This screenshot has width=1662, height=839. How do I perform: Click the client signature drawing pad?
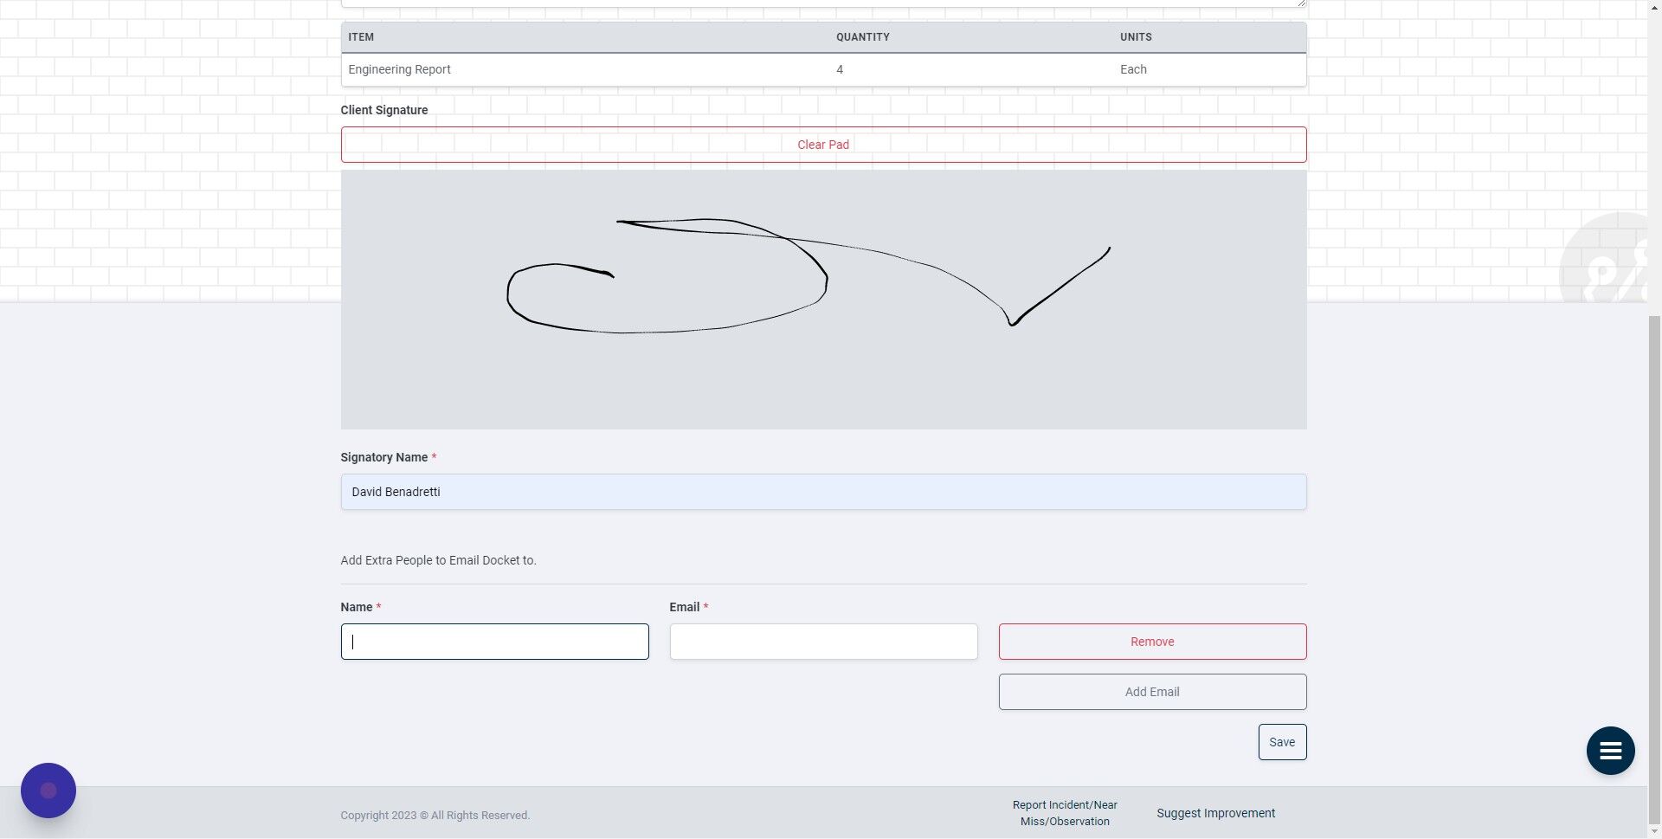pyautogui.click(x=822, y=299)
